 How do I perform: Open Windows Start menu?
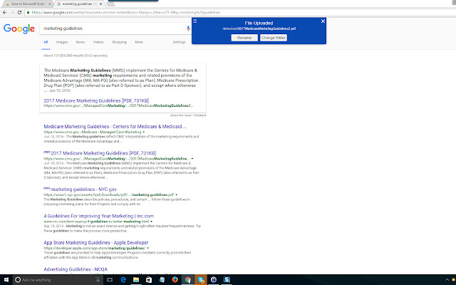(x=6, y=280)
